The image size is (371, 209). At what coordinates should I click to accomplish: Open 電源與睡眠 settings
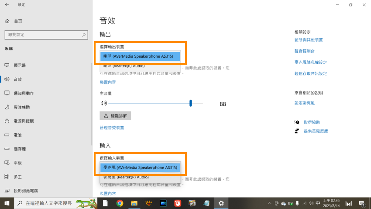pyautogui.click(x=19, y=121)
